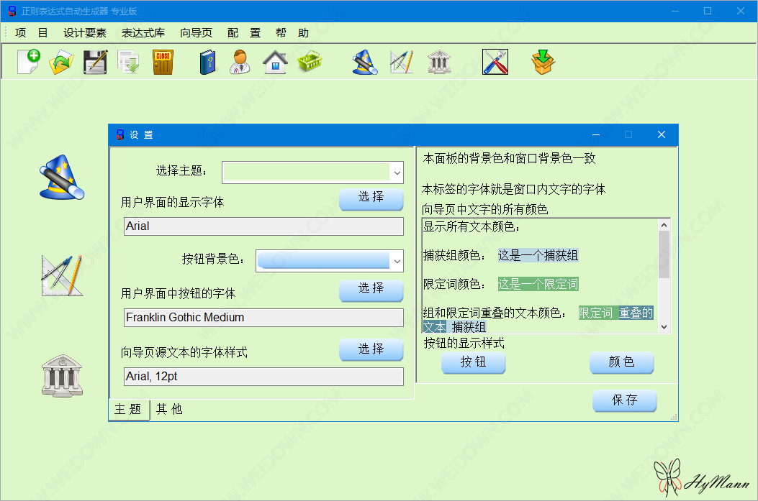Expand the 选择主题 dropdown
The width and height of the screenshot is (758, 501).
[397, 173]
